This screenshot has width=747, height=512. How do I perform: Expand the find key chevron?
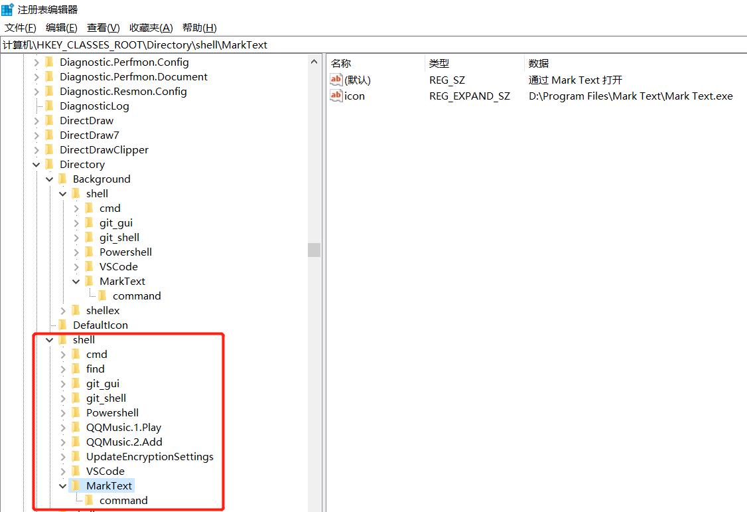(x=63, y=369)
